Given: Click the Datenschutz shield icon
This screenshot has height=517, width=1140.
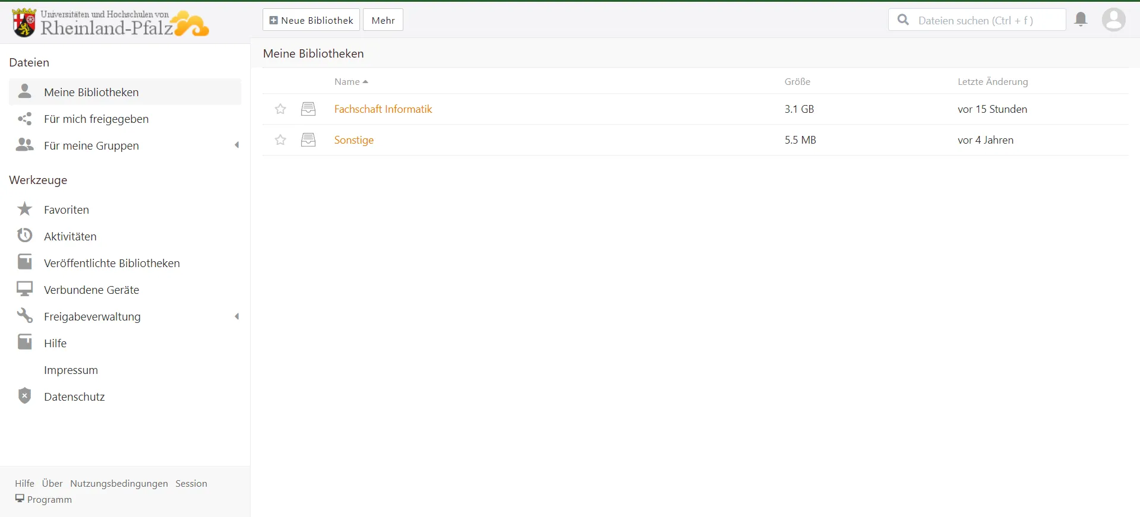Looking at the screenshot, I should [24, 396].
